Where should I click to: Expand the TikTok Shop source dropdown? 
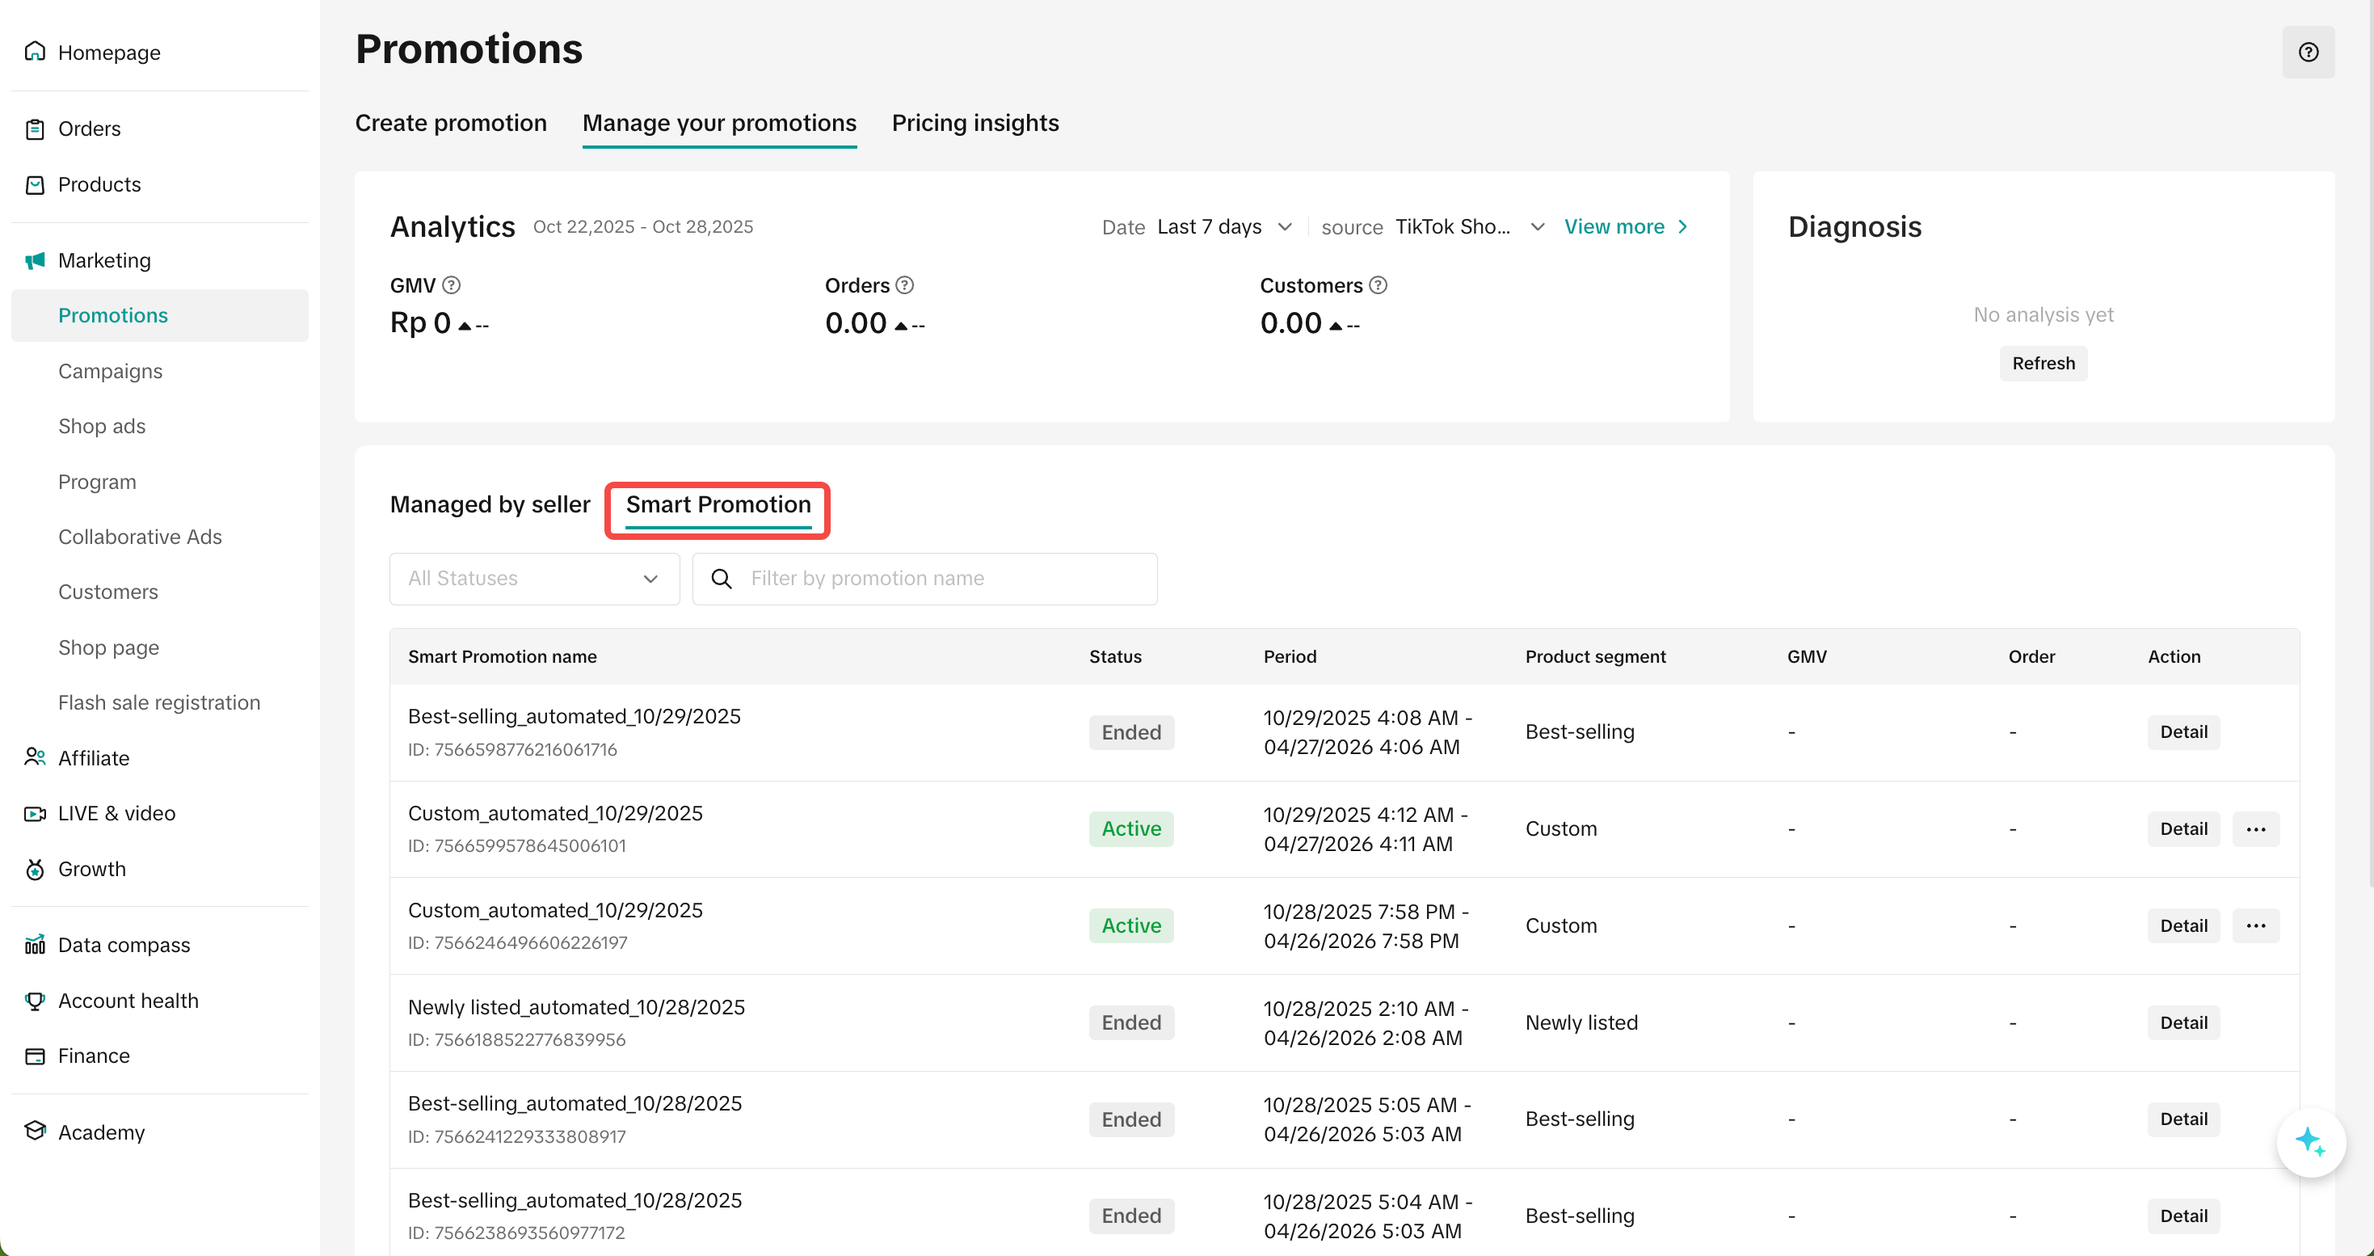1469,226
